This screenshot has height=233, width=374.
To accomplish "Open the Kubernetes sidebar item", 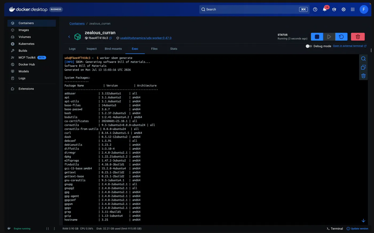I will coord(32,44).
